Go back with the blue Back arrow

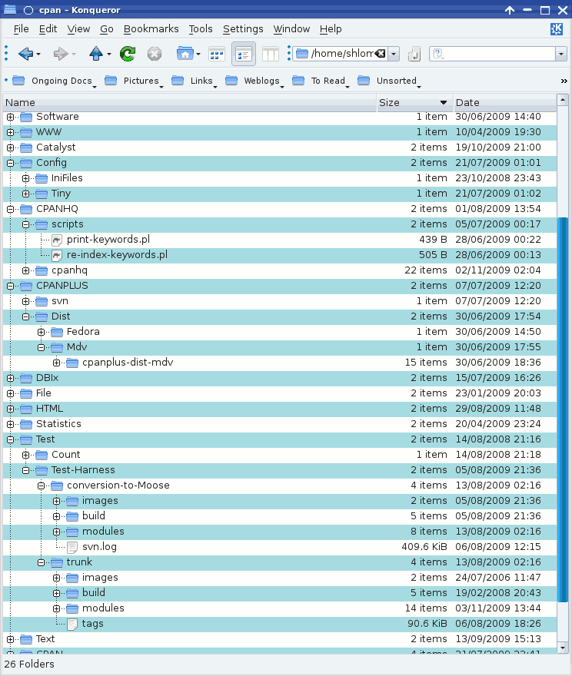pyautogui.click(x=26, y=54)
